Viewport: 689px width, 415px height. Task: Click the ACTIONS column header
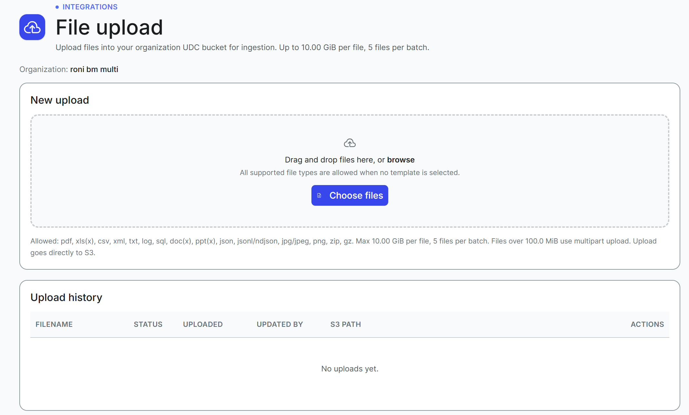coord(647,324)
